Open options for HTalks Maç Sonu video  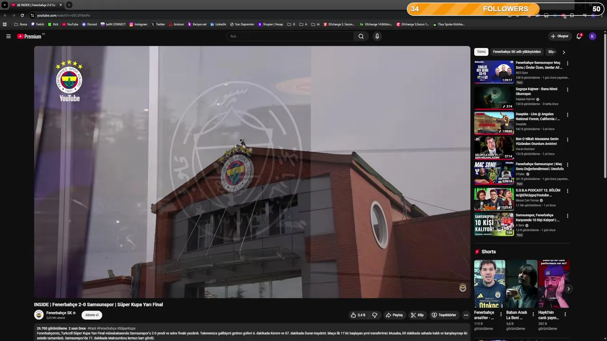[x=567, y=165]
